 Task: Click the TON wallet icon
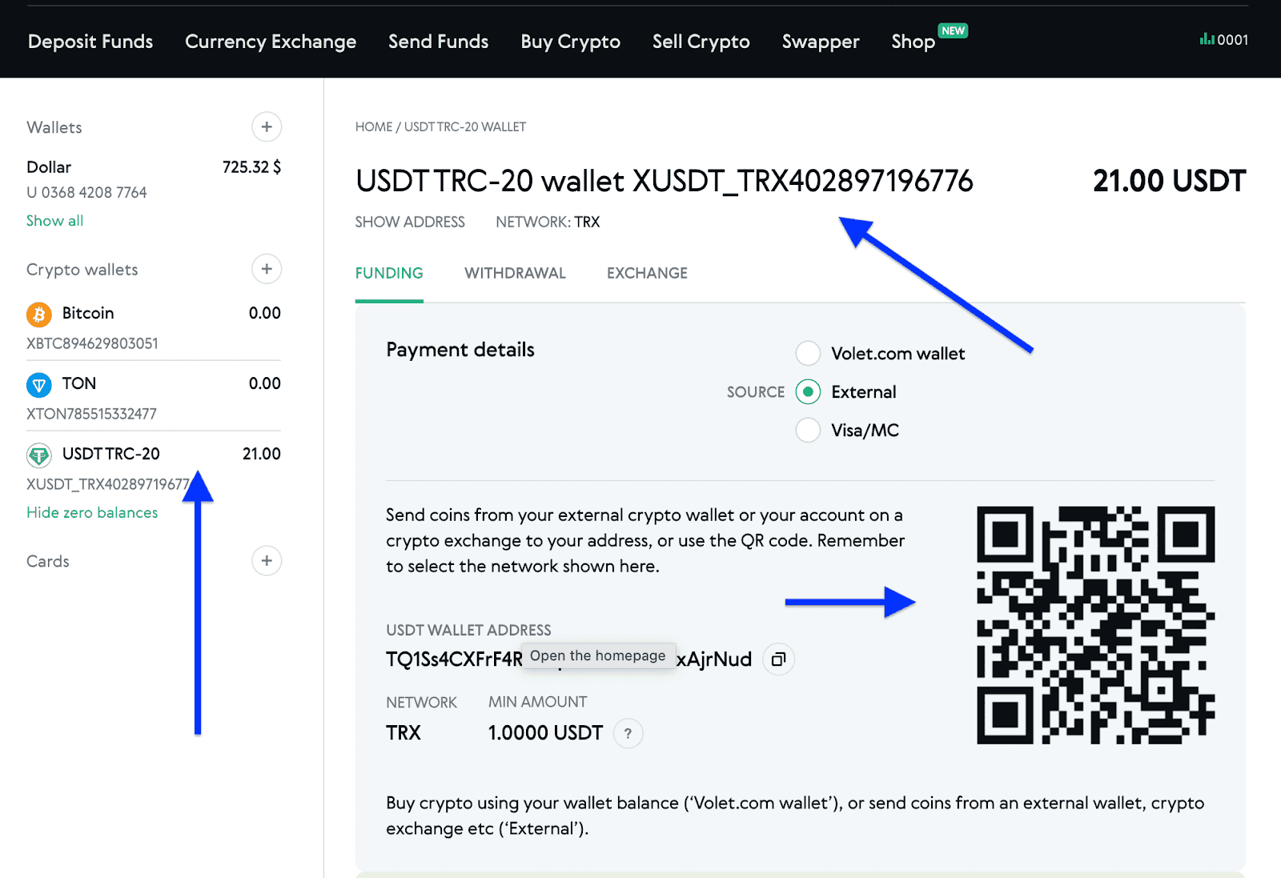[x=38, y=384]
